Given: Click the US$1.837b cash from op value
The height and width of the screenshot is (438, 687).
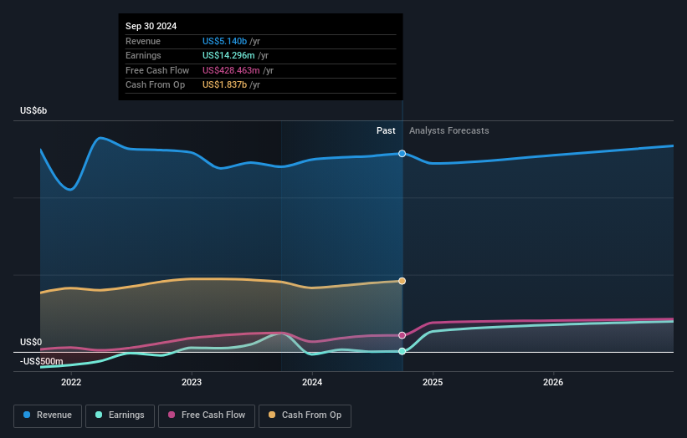Looking at the screenshot, I should tap(225, 85).
